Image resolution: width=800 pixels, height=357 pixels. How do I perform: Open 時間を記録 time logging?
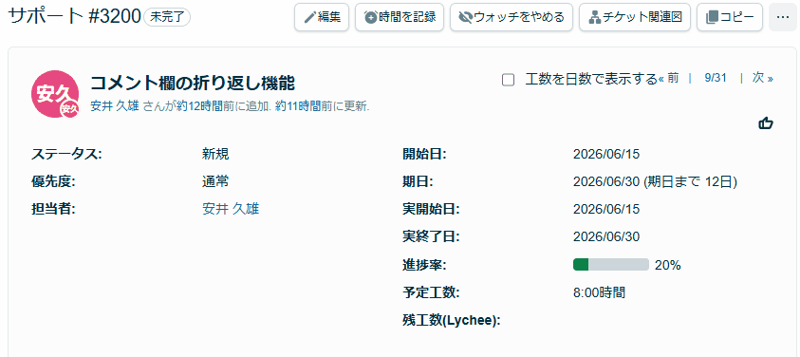point(400,17)
